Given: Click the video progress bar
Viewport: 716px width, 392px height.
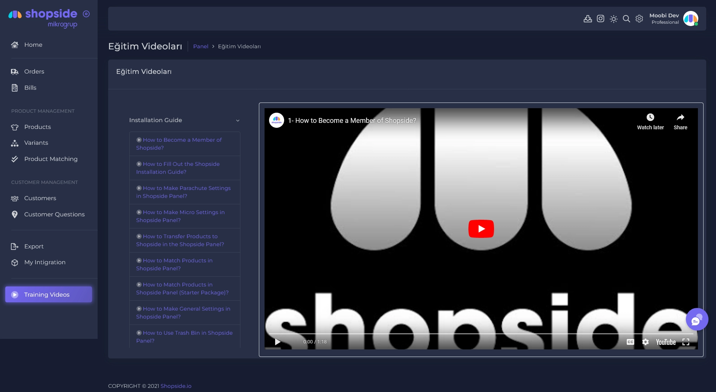Looking at the screenshot, I should tap(481, 334).
